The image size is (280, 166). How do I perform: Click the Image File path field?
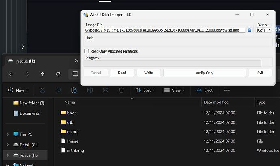pos(164,30)
